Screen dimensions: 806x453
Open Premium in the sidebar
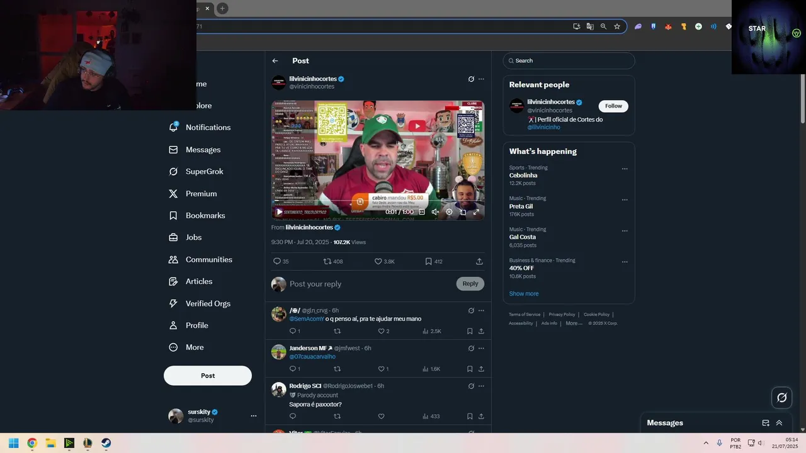tap(192, 194)
